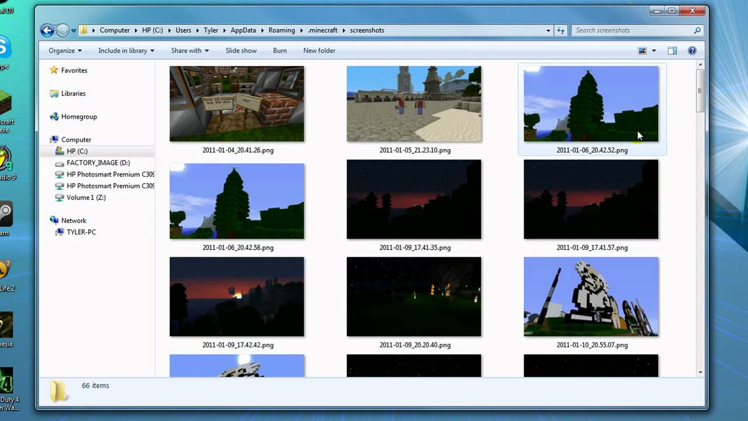Expand breadcrumb arrow after Roaming
Image resolution: width=748 pixels, height=421 pixels.
point(301,30)
